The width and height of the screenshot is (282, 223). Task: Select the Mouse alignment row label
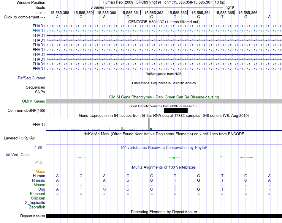[39, 185]
